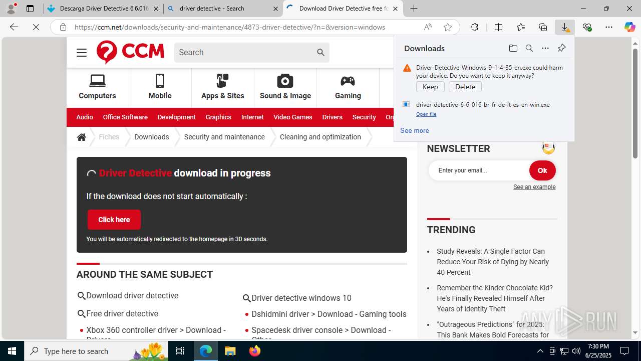Switch to Descarga Driver Detective tab

[x=104, y=9]
